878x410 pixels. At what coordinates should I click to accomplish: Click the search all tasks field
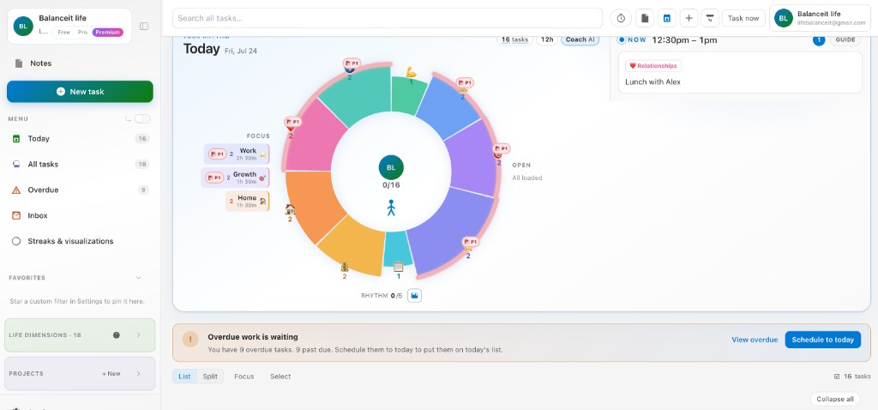coord(388,18)
